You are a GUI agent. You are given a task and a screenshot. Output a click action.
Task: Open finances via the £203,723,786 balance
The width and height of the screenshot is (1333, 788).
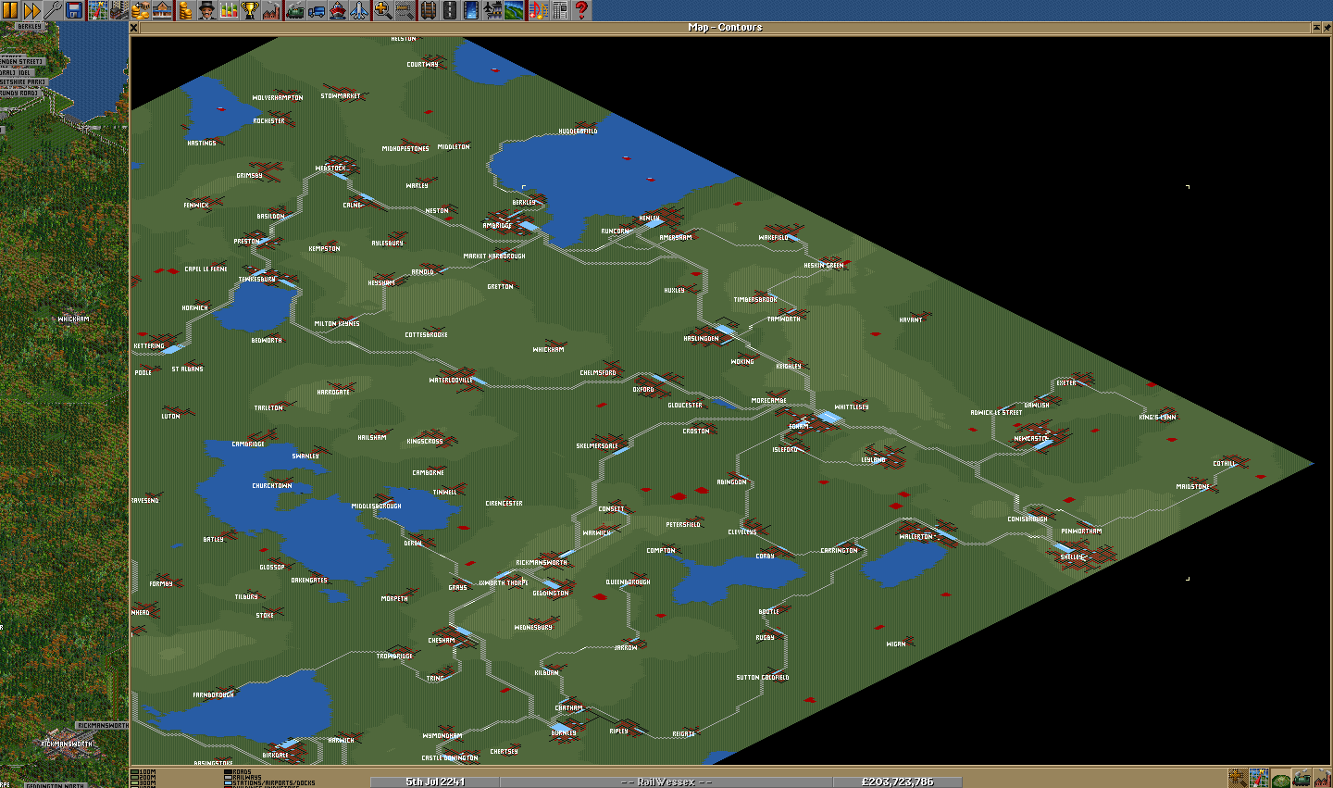(x=897, y=782)
